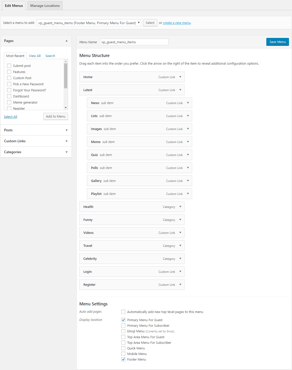Screen dimensions: 292x370
Task: Expand the News sub item arrow
Action: 188,103
